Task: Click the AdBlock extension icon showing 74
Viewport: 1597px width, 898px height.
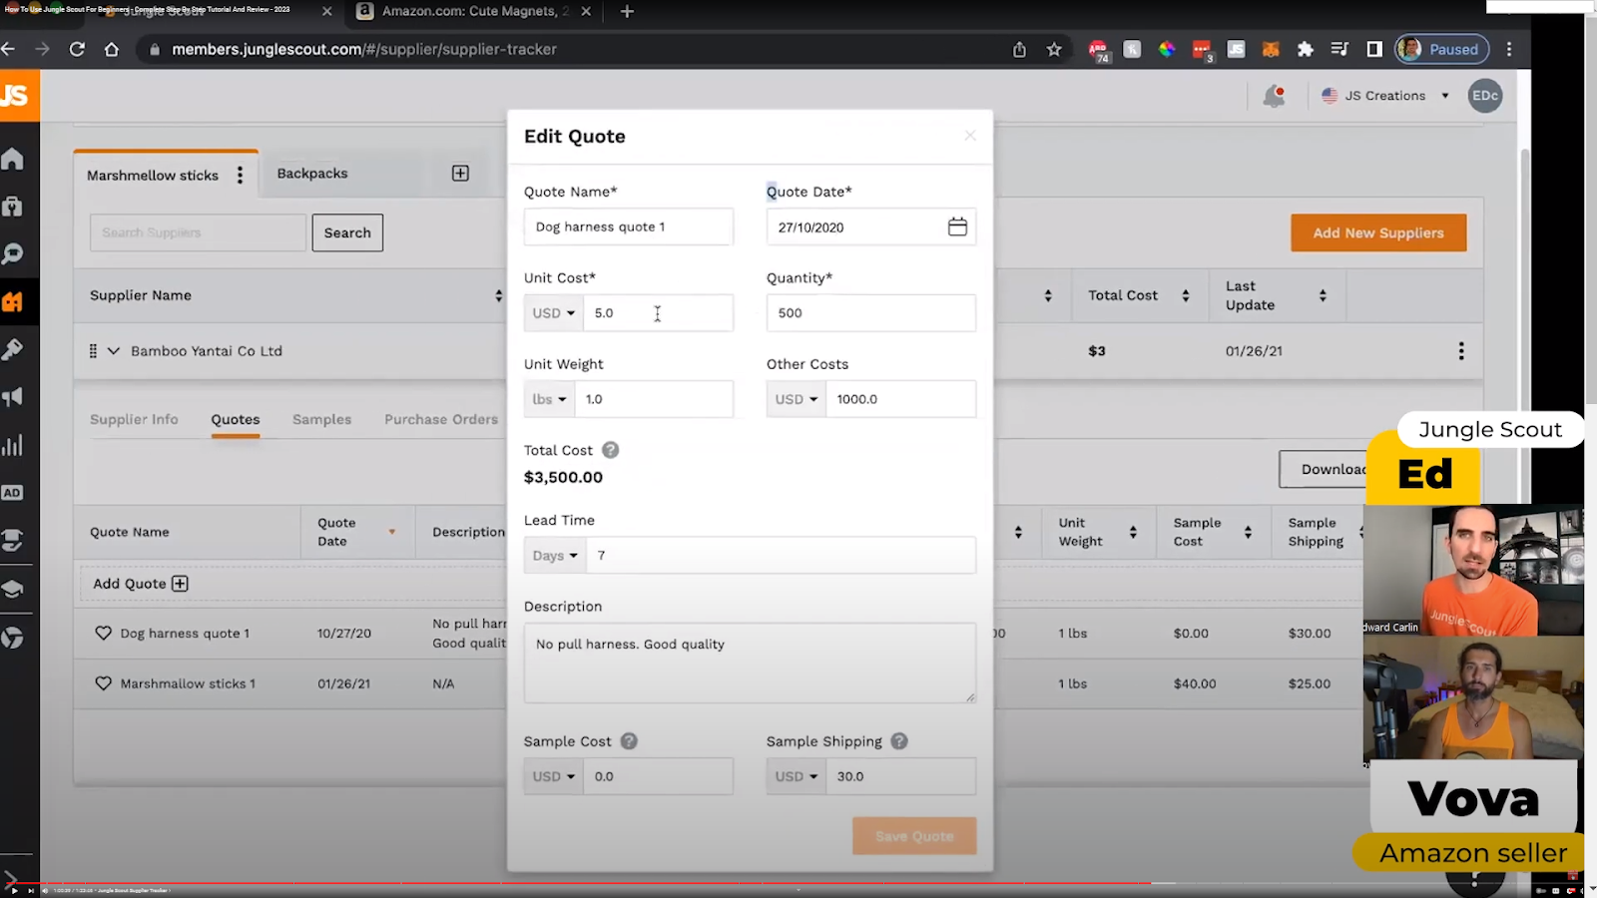Action: coord(1098,50)
